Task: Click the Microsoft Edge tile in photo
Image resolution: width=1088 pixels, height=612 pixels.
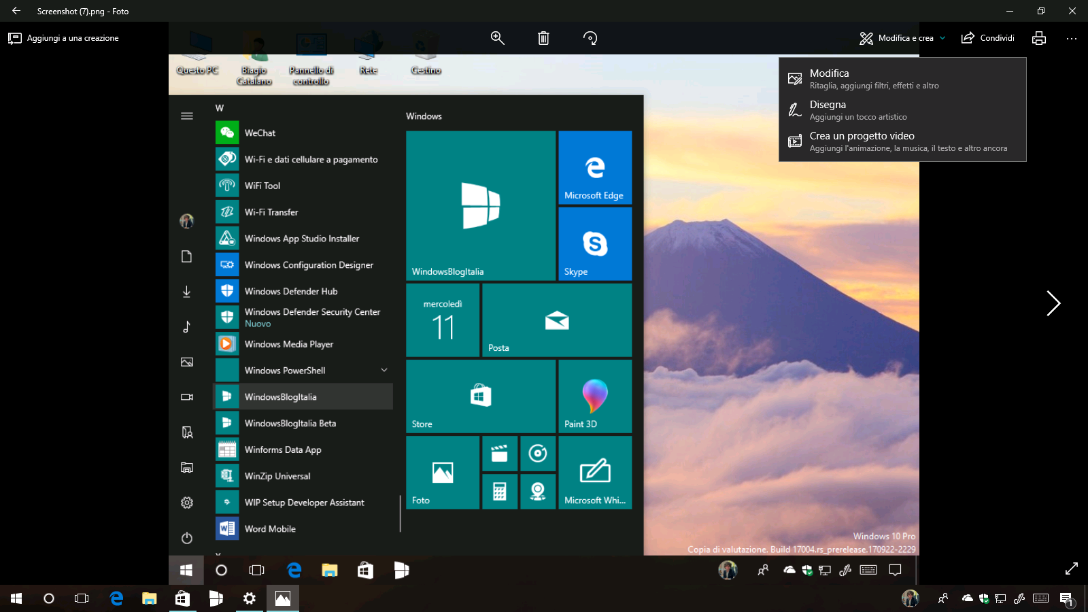Action: click(x=595, y=167)
